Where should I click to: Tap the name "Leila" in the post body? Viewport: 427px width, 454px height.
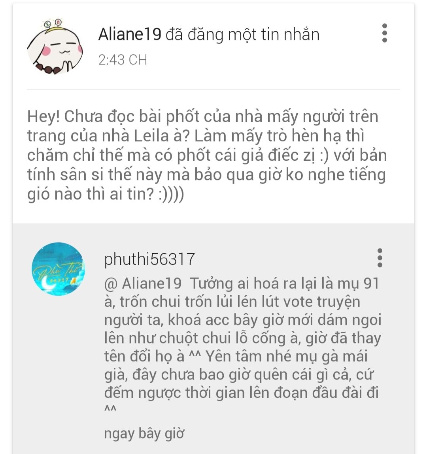(151, 135)
